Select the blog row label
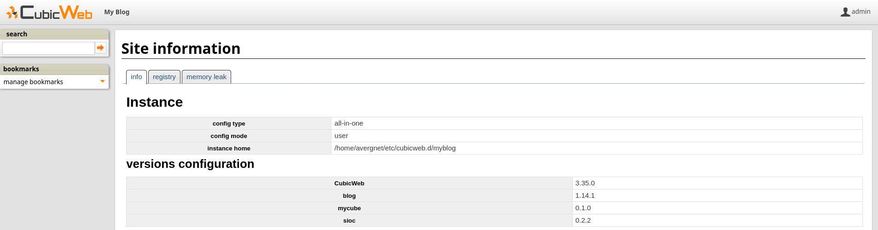 click(349, 195)
